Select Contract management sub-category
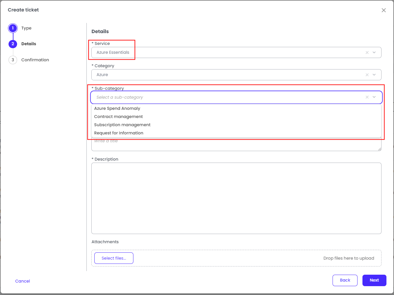Screen dimensions: 394x295 tap(118, 117)
